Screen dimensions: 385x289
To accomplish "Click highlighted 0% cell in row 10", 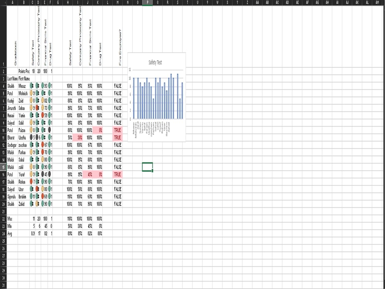I will [x=98, y=130].
